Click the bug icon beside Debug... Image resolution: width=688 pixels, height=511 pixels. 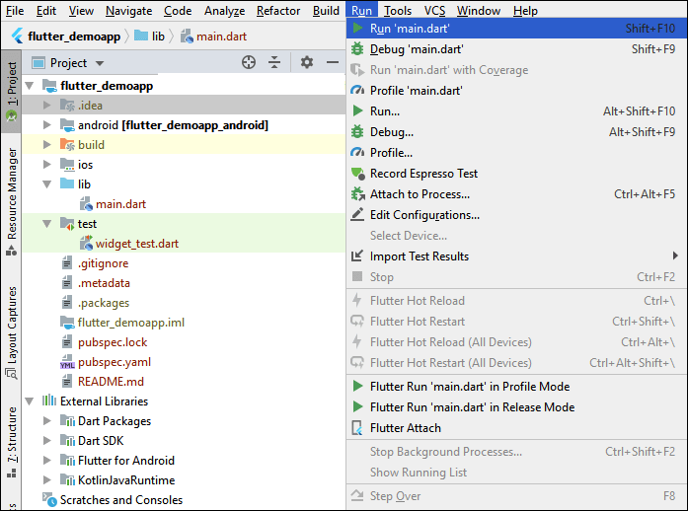click(x=357, y=131)
